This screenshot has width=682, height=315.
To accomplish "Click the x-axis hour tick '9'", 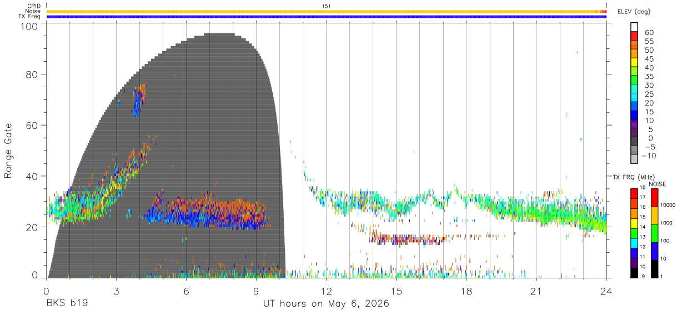I will tap(256, 291).
